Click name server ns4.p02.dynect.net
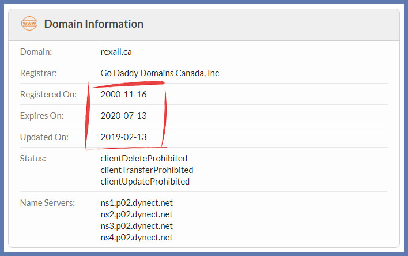Image resolution: width=408 pixels, height=256 pixels. (x=137, y=237)
